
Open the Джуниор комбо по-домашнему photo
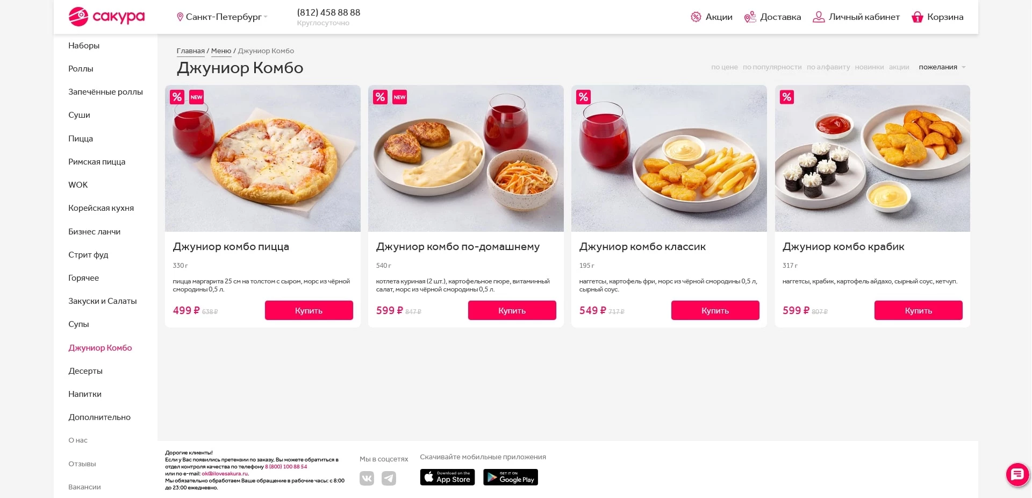tap(465, 159)
